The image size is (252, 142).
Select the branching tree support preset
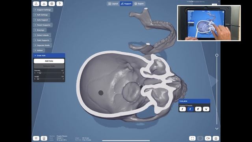[206, 109]
